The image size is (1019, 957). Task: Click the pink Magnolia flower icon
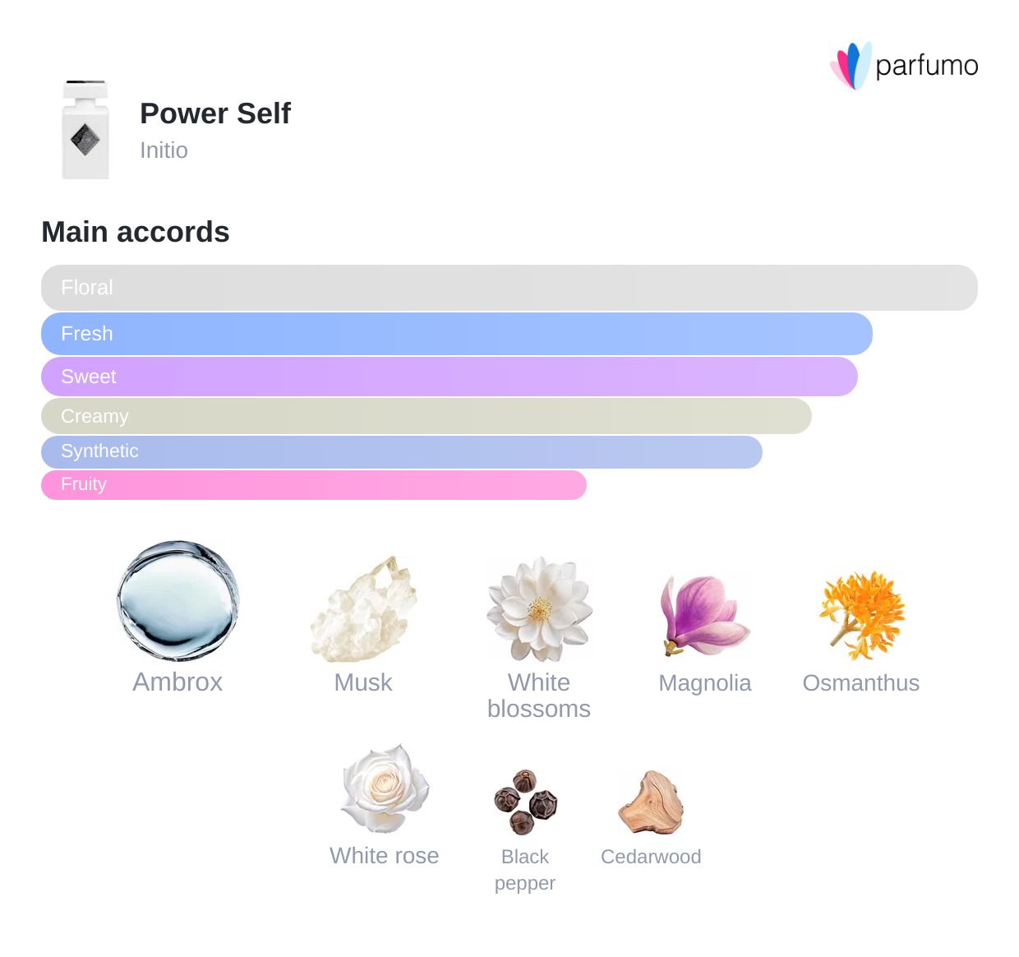(704, 616)
